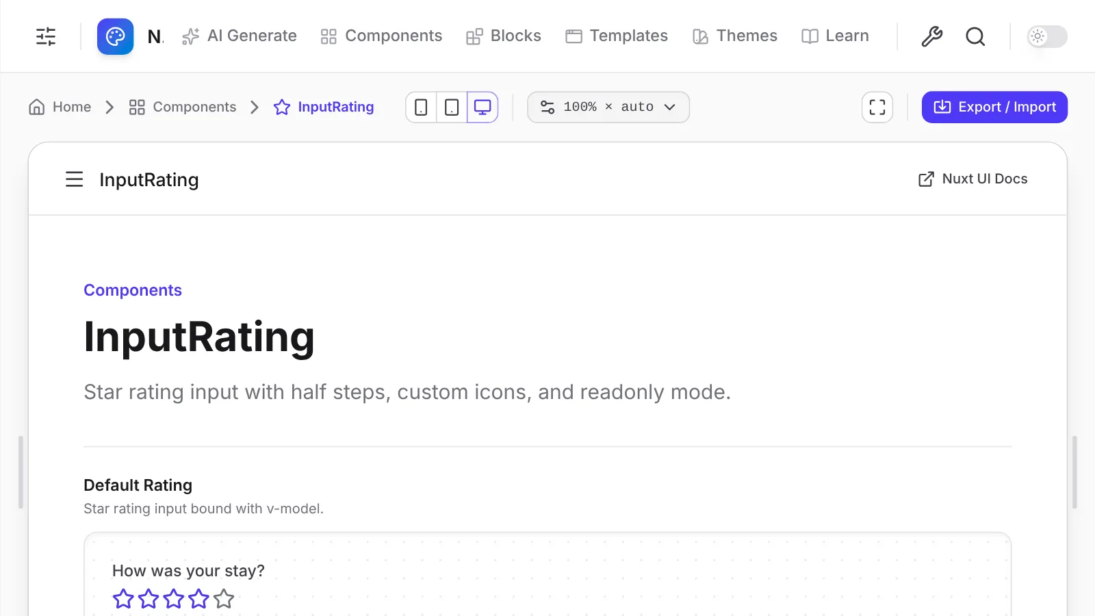This screenshot has height=616, width=1095.
Task: Click the purple Components category label
Action: point(133,290)
